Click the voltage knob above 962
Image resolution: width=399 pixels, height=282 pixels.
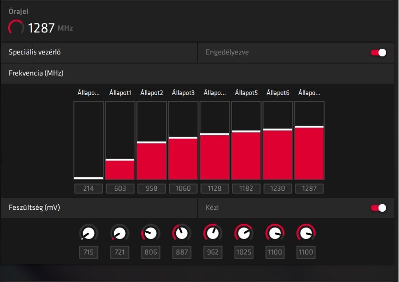click(213, 233)
